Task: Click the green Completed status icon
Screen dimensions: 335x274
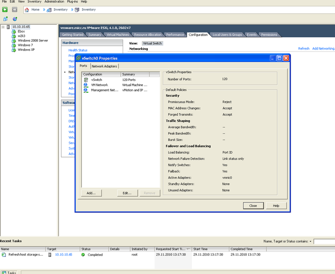Action: [x=83, y=255]
